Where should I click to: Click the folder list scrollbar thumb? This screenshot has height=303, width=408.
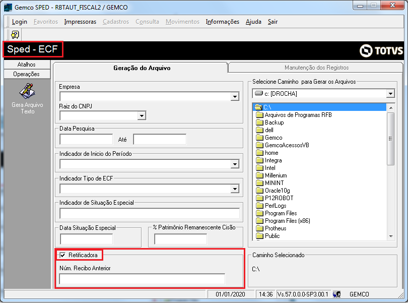click(390, 139)
